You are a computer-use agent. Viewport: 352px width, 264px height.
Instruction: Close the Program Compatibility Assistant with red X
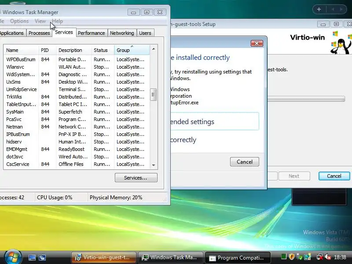(257, 43)
